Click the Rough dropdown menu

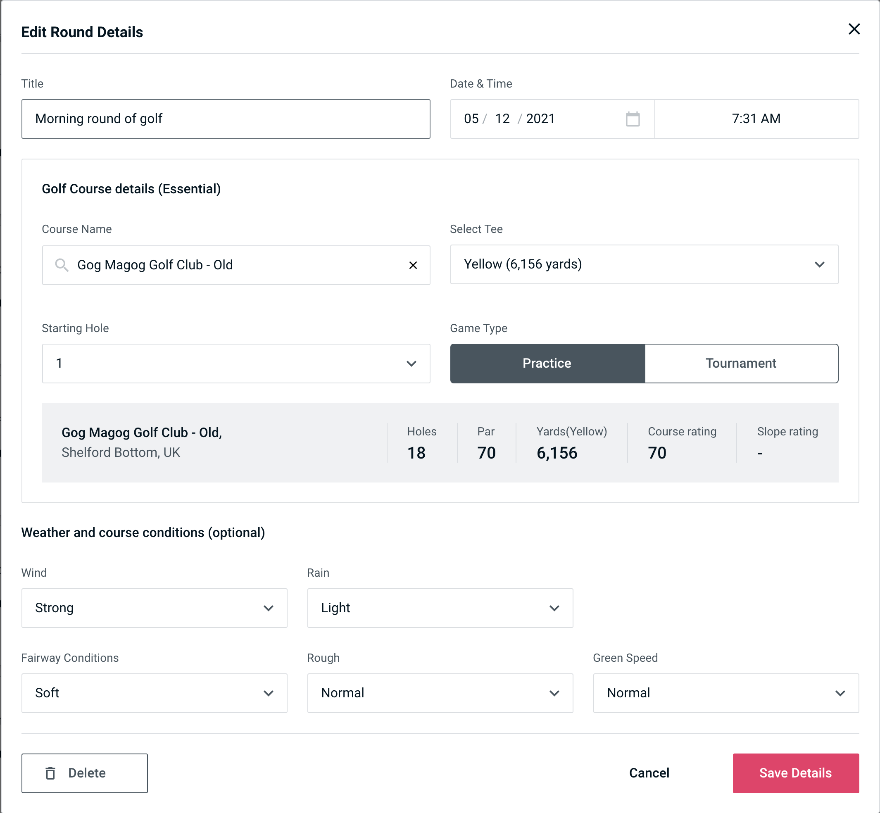[x=441, y=693]
